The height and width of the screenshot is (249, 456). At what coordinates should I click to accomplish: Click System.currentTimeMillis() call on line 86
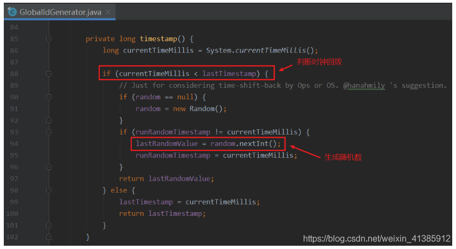[260, 50]
